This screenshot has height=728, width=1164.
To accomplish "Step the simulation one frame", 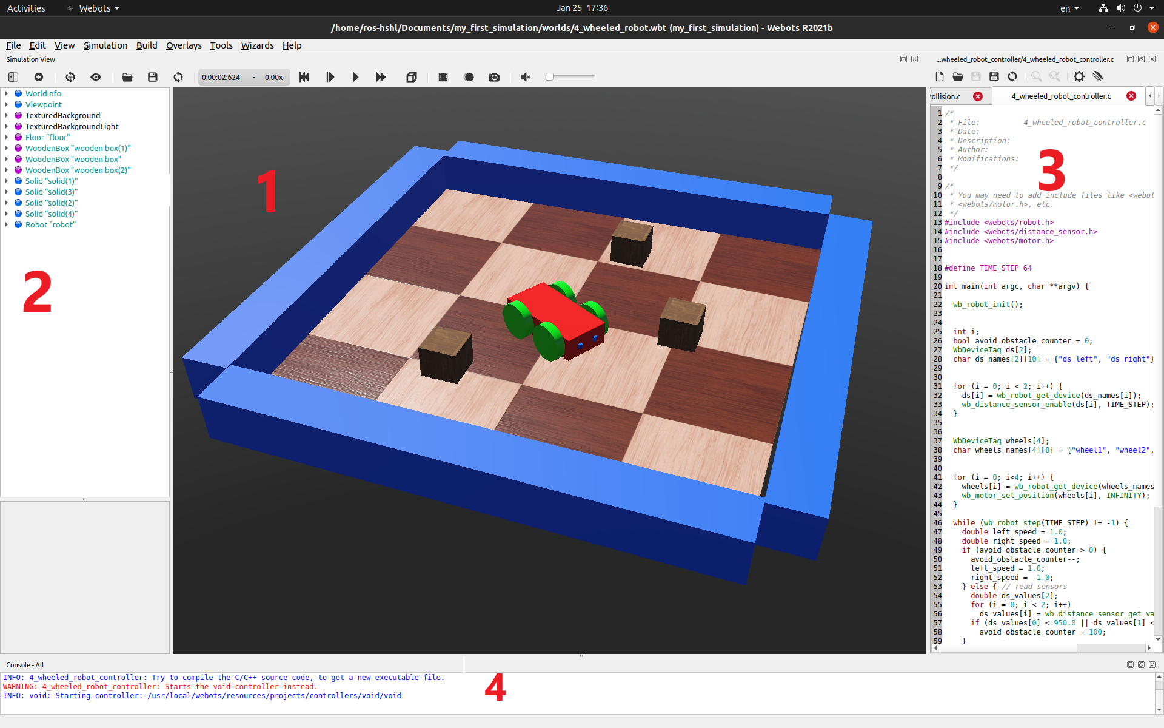I will [x=330, y=77].
